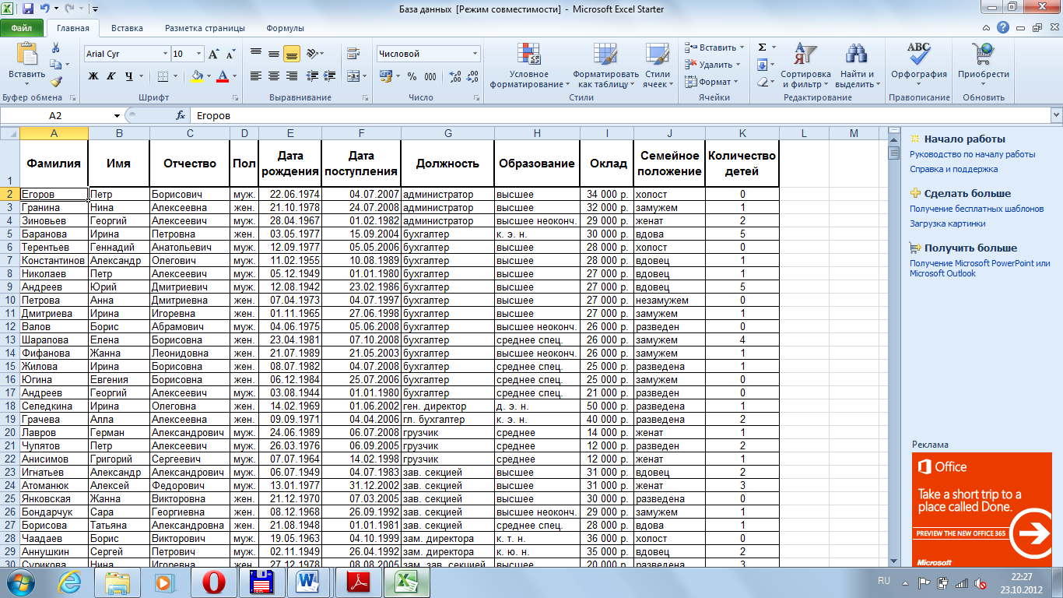This screenshot has height=598, width=1063.
Task: Open Найти и выделить binoculars
Action: [856, 65]
